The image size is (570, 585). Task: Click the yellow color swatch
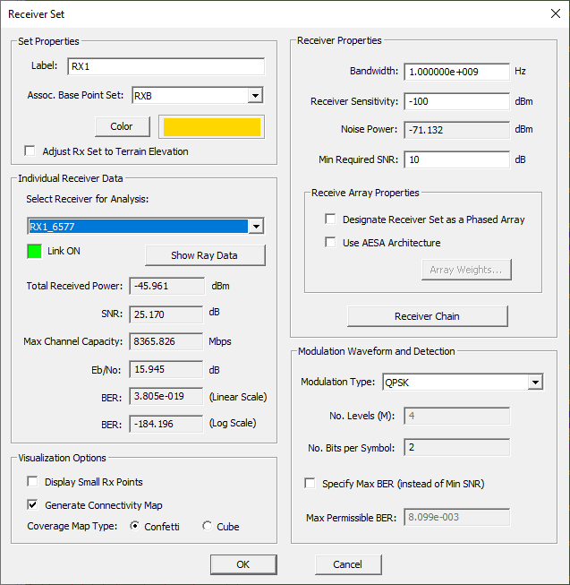[x=210, y=126]
